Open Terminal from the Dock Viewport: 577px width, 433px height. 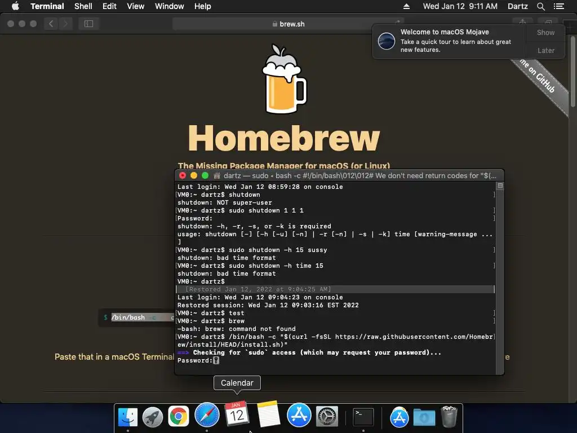[363, 417]
